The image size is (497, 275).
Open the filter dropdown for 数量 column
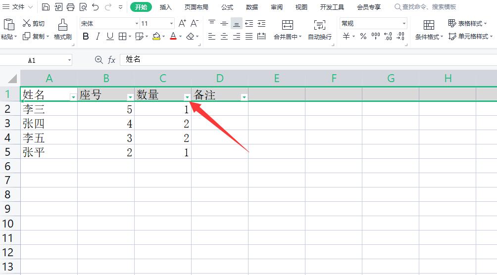tap(187, 97)
